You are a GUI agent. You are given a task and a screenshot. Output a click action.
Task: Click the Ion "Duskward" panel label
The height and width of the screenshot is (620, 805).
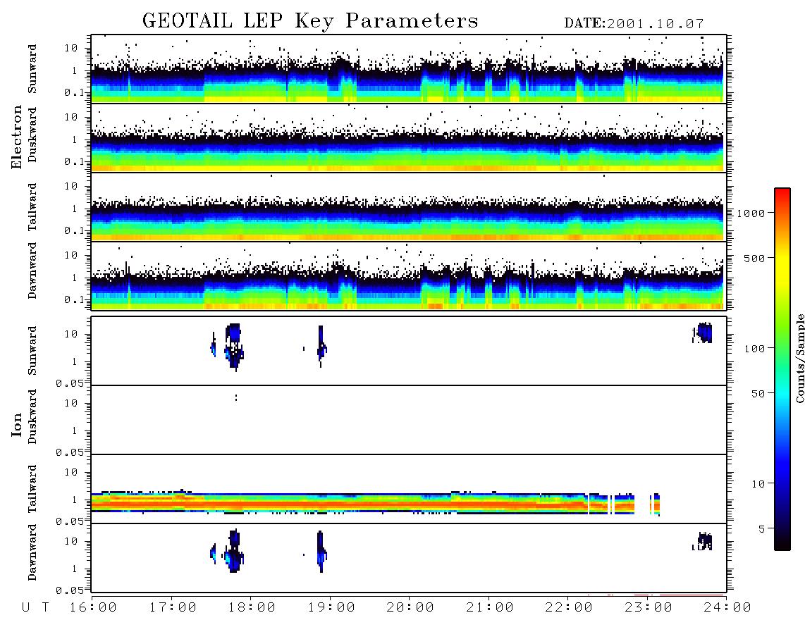click(x=32, y=417)
